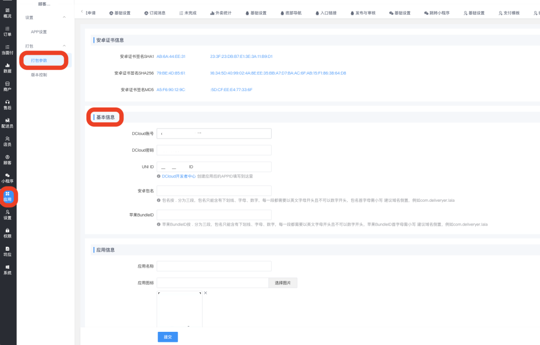This screenshot has height=345, width=540.
Task: Open the 系统 system sidebar icon
Action: tap(7, 269)
